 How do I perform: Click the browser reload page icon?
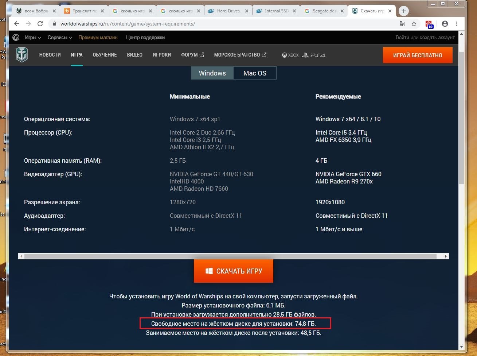tap(40, 24)
